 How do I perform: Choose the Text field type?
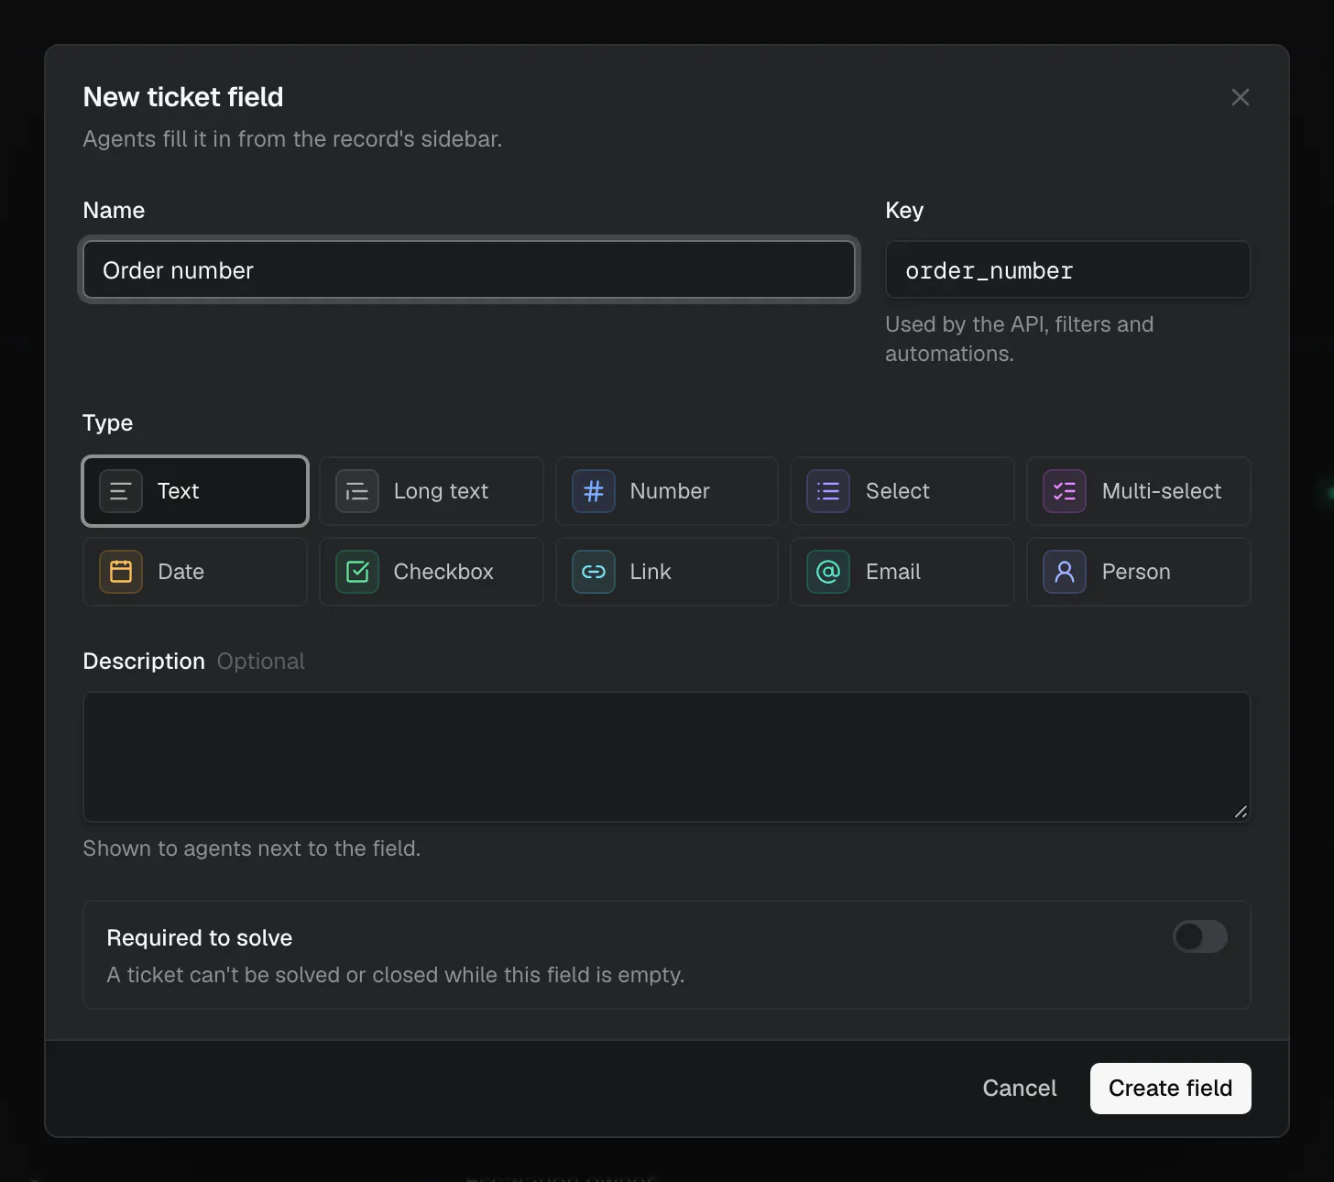(195, 491)
